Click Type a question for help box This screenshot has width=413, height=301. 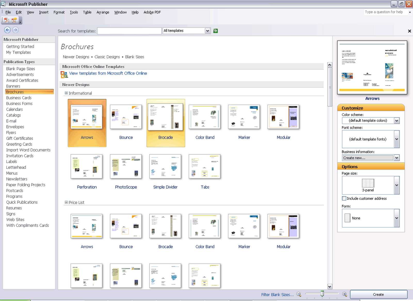click(x=386, y=12)
